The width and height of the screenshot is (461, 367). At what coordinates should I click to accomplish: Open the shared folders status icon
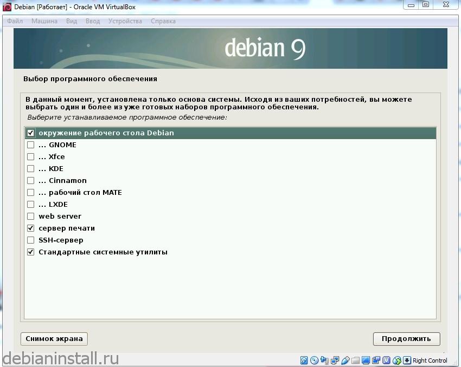click(x=355, y=361)
